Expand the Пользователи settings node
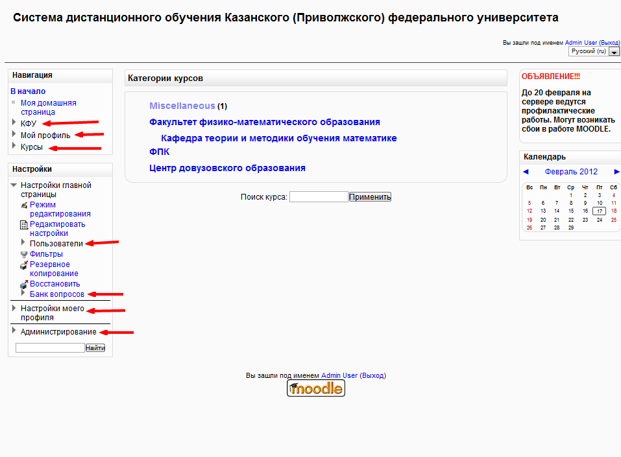This screenshot has width=621, height=457. tap(23, 242)
